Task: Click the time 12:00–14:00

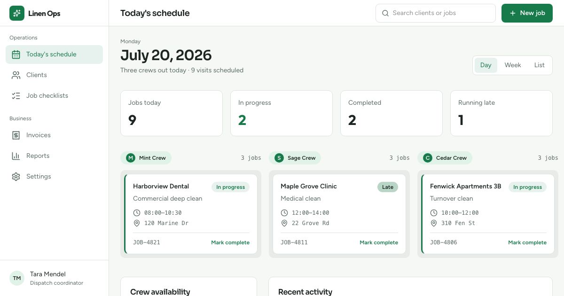Action: click(x=311, y=213)
